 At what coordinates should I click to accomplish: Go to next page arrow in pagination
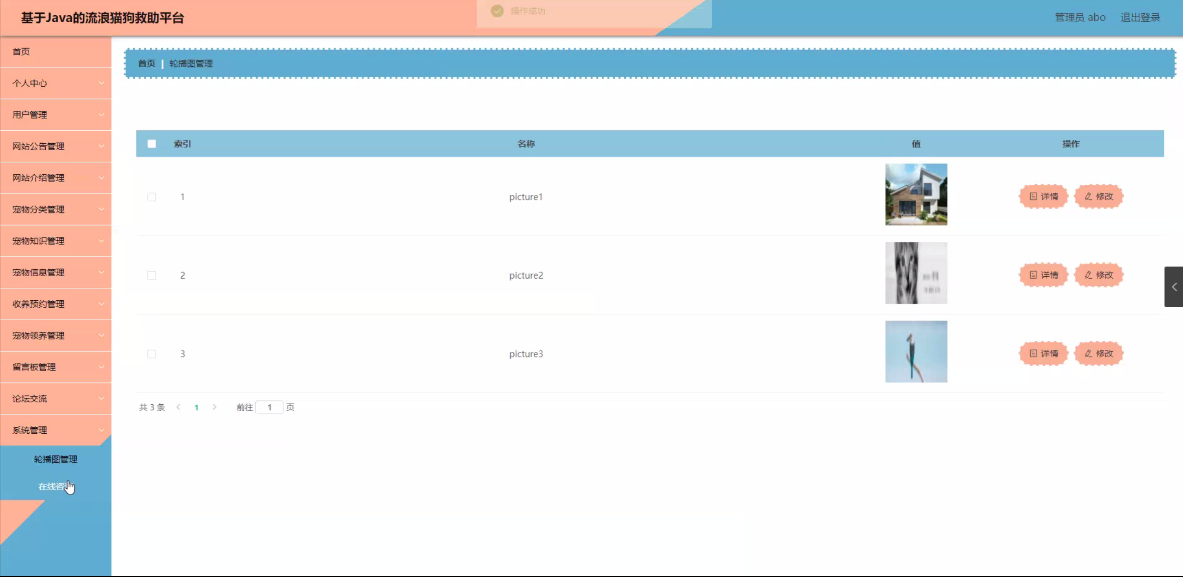click(x=214, y=407)
